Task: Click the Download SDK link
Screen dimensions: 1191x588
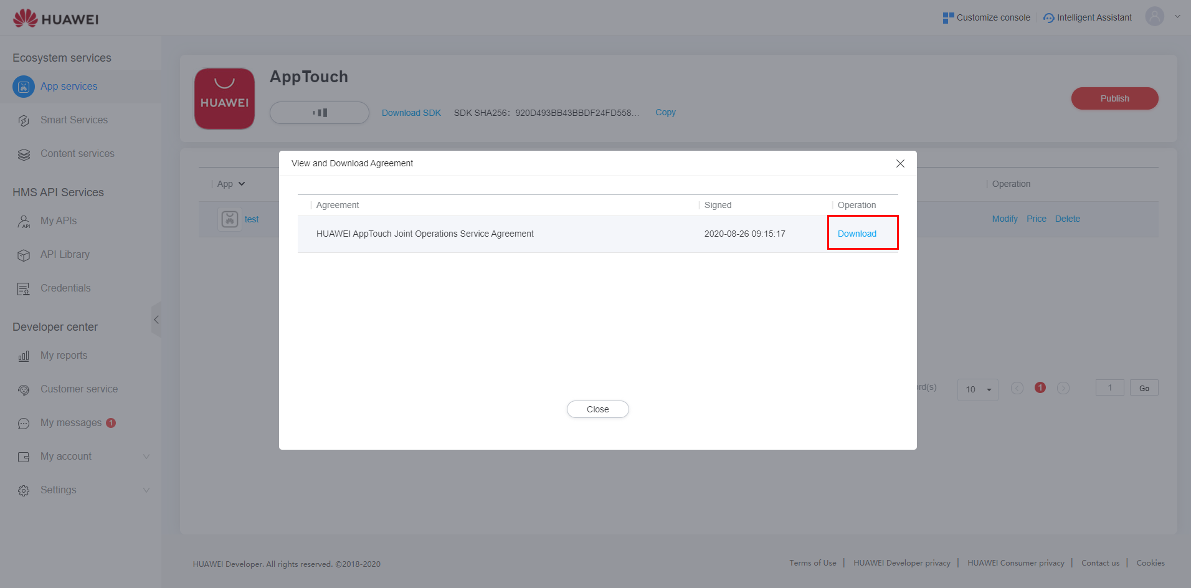Action: (x=411, y=113)
